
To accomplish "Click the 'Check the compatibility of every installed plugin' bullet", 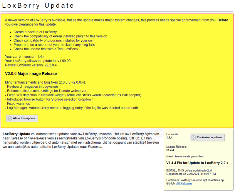I will [x=61, y=36].
